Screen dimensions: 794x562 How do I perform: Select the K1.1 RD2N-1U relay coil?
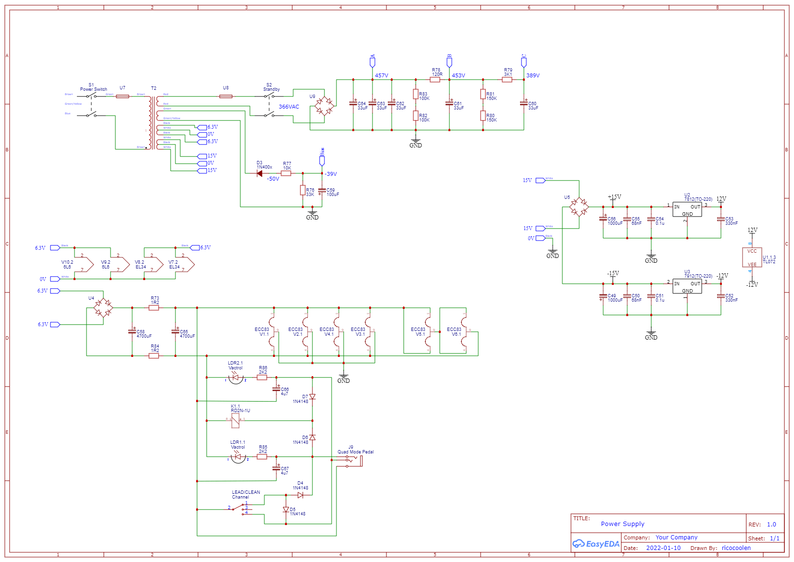tap(236, 421)
